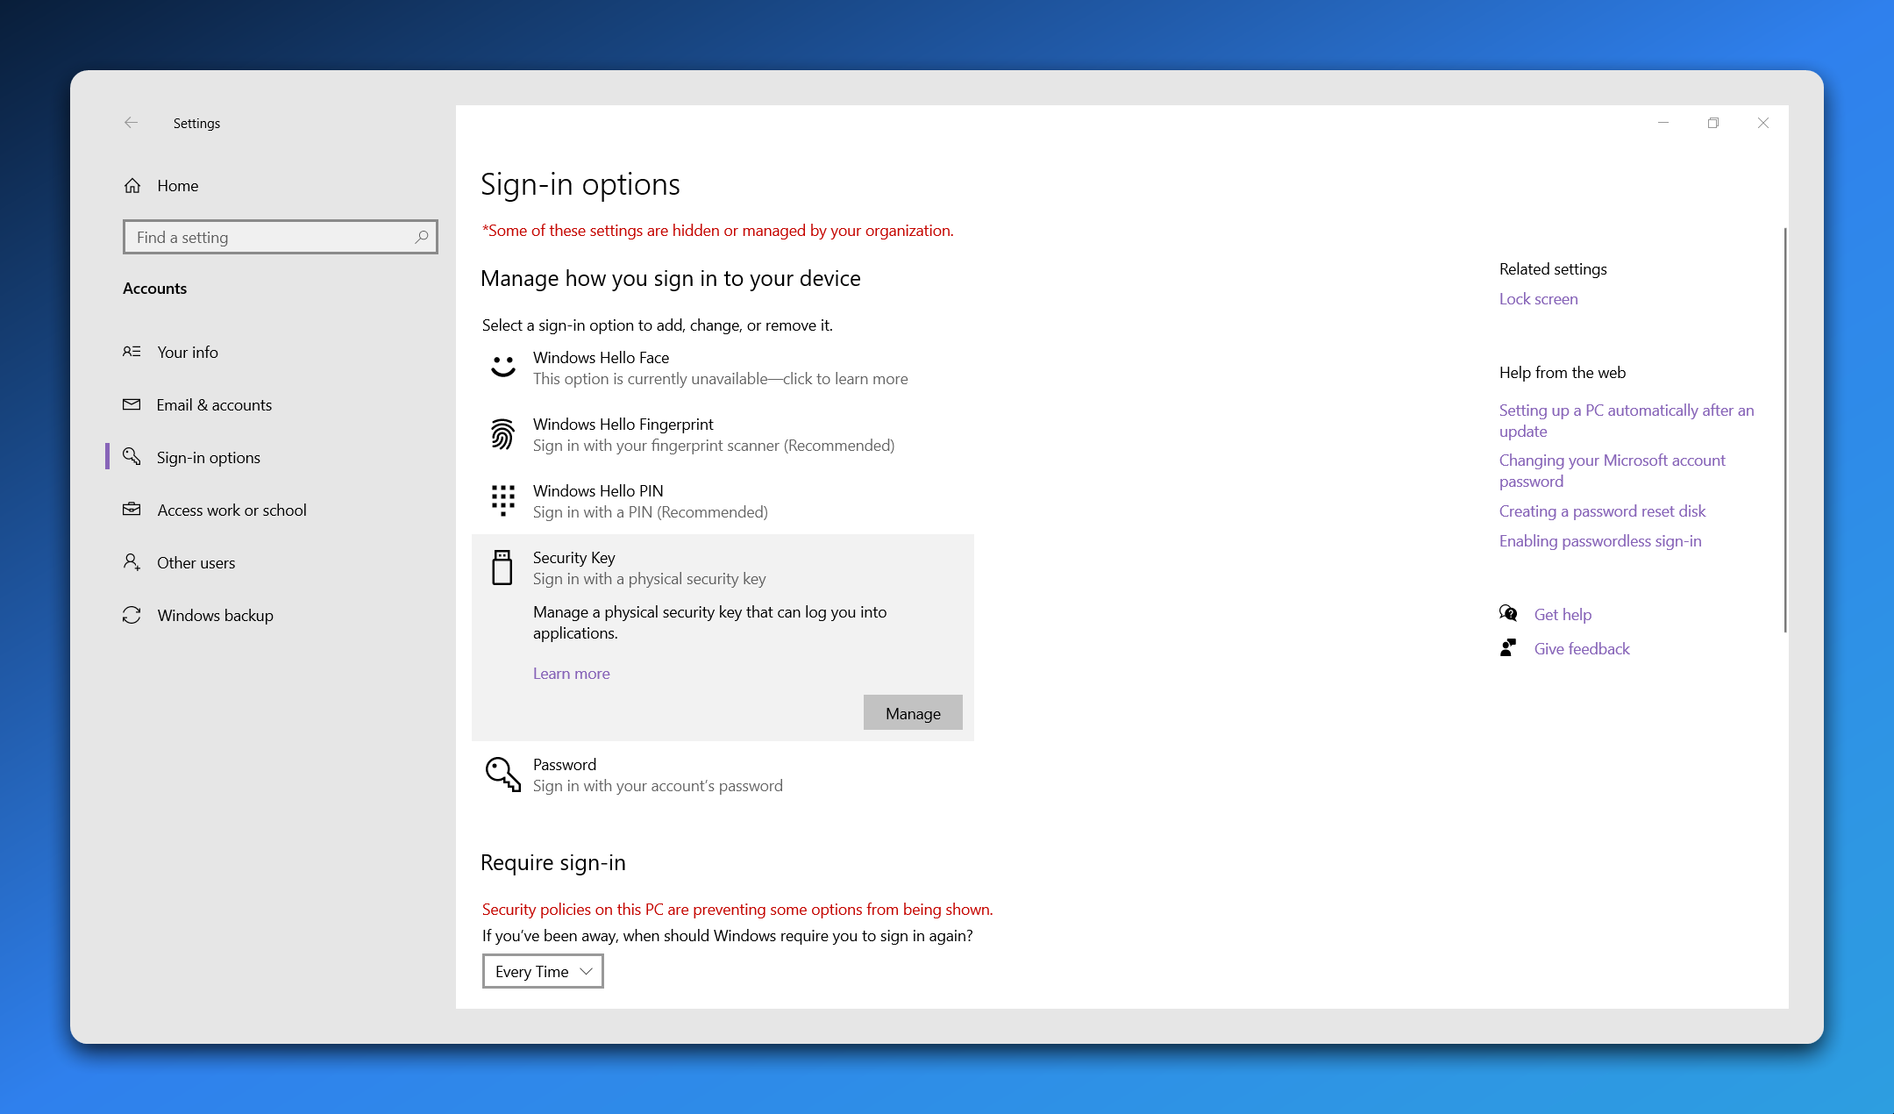
Task: Click the Other users person-plus icon
Action: 132,562
